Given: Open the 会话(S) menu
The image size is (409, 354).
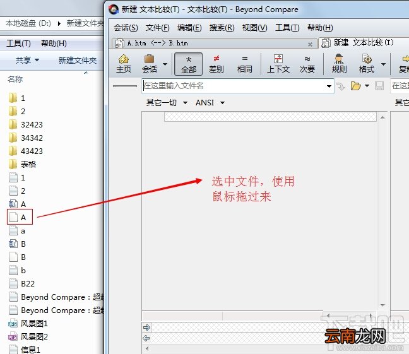Looking at the screenshot, I should click(x=126, y=28).
